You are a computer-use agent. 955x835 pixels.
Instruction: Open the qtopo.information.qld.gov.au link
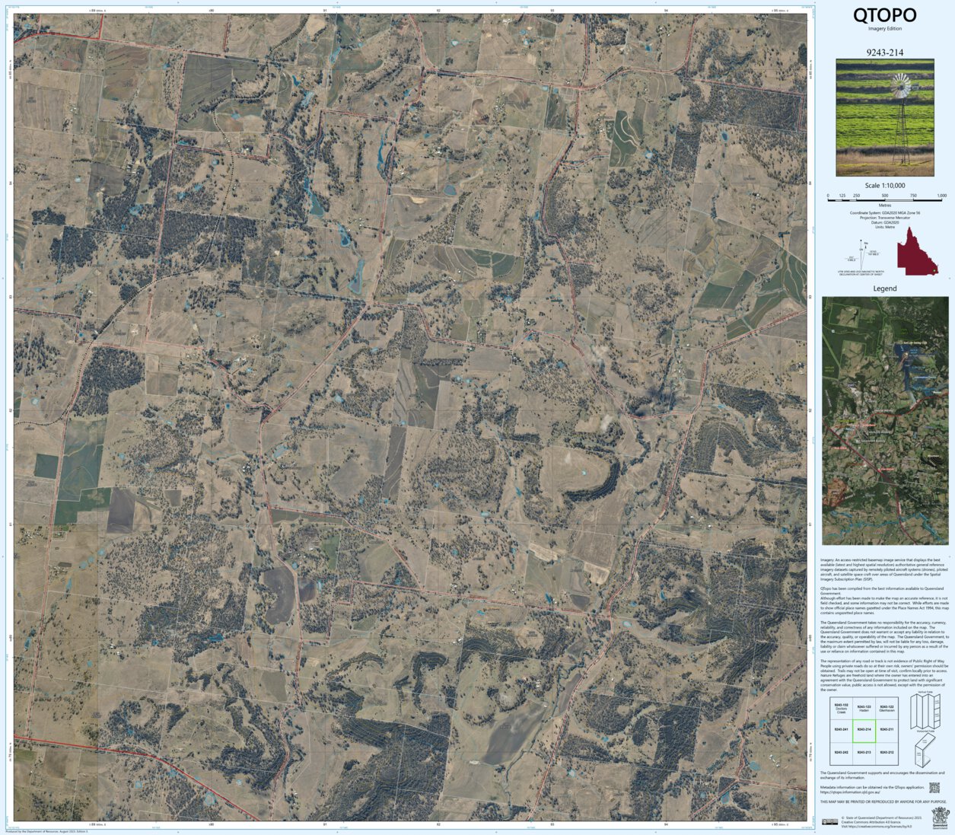click(x=850, y=792)
